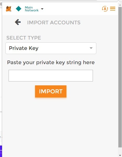Image resolution: width=122 pixels, height=157 pixels.
Task: Click the gray vertical scrollbar thumb
Action: [x=120, y=77]
